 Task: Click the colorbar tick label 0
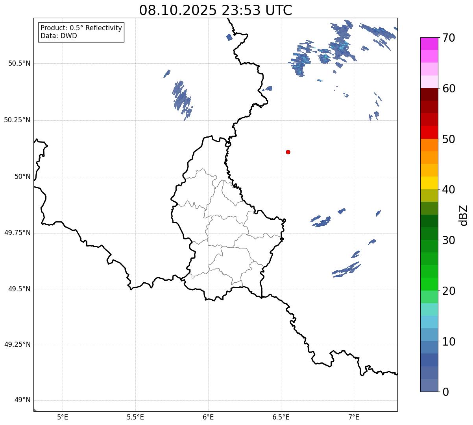[445, 392]
